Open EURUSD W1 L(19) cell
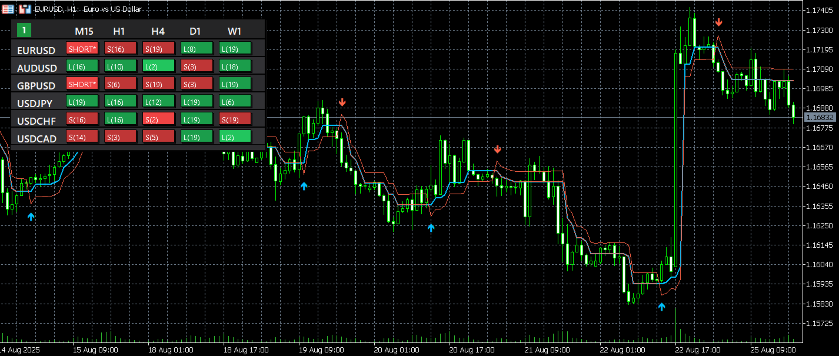The height and width of the screenshot is (356, 839). [x=235, y=49]
